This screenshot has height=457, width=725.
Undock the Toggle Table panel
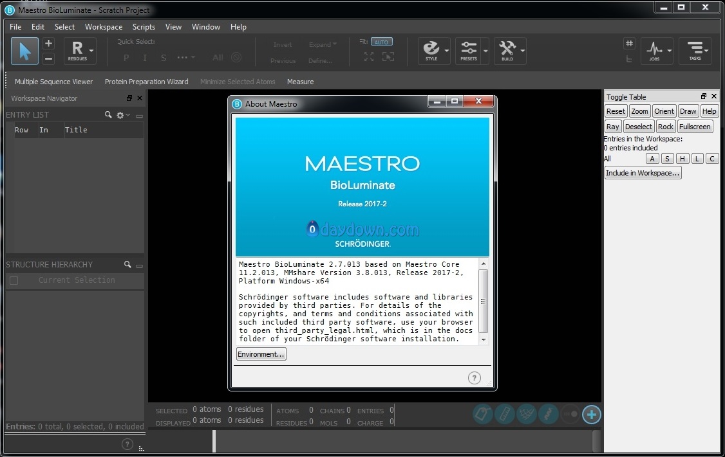[x=703, y=96]
